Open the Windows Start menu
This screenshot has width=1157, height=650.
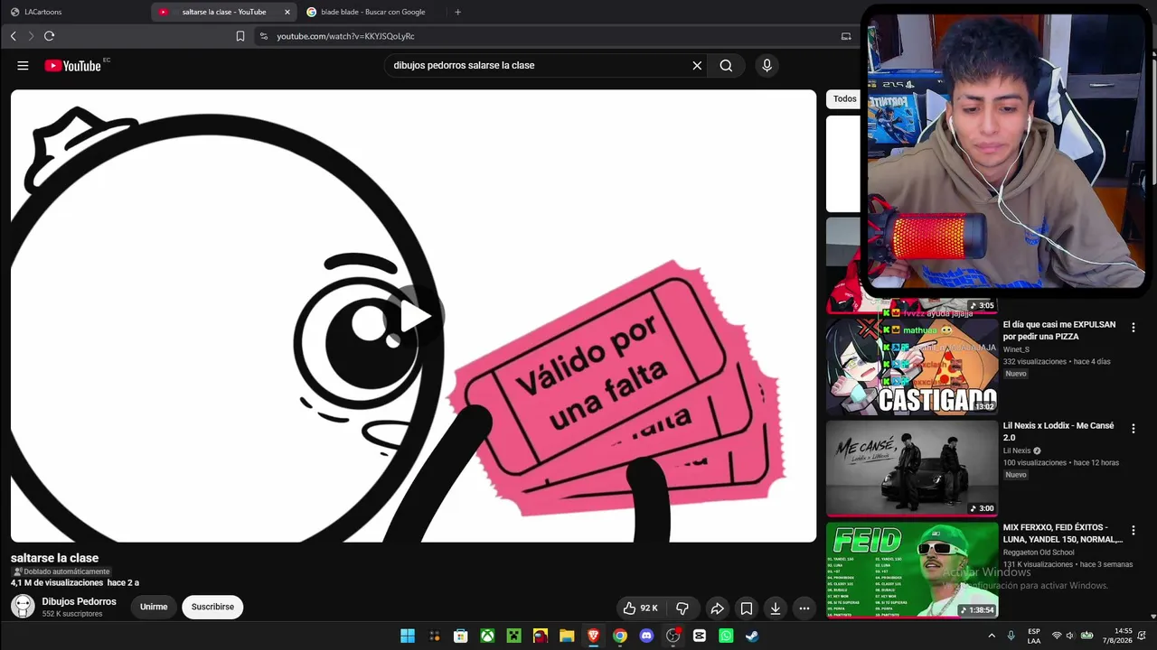(x=408, y=636)
